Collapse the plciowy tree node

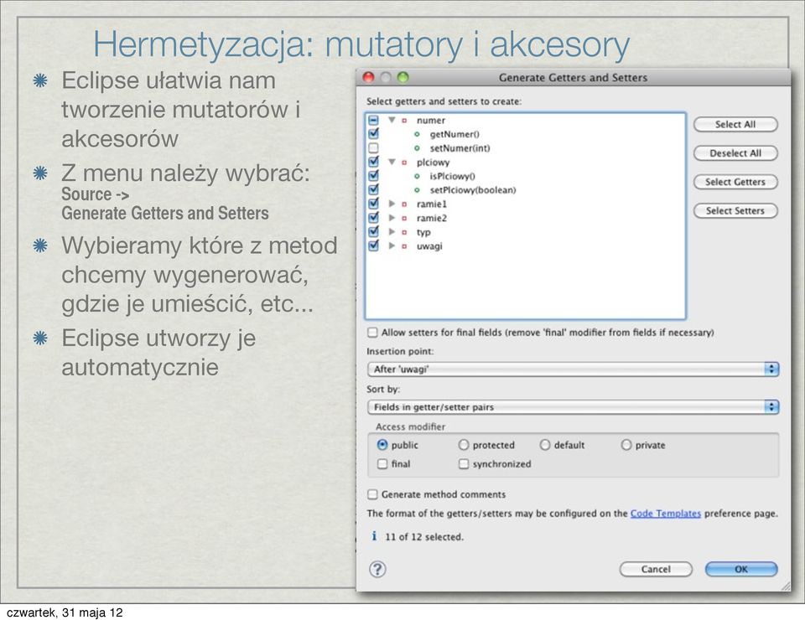[x=392, y=162]
